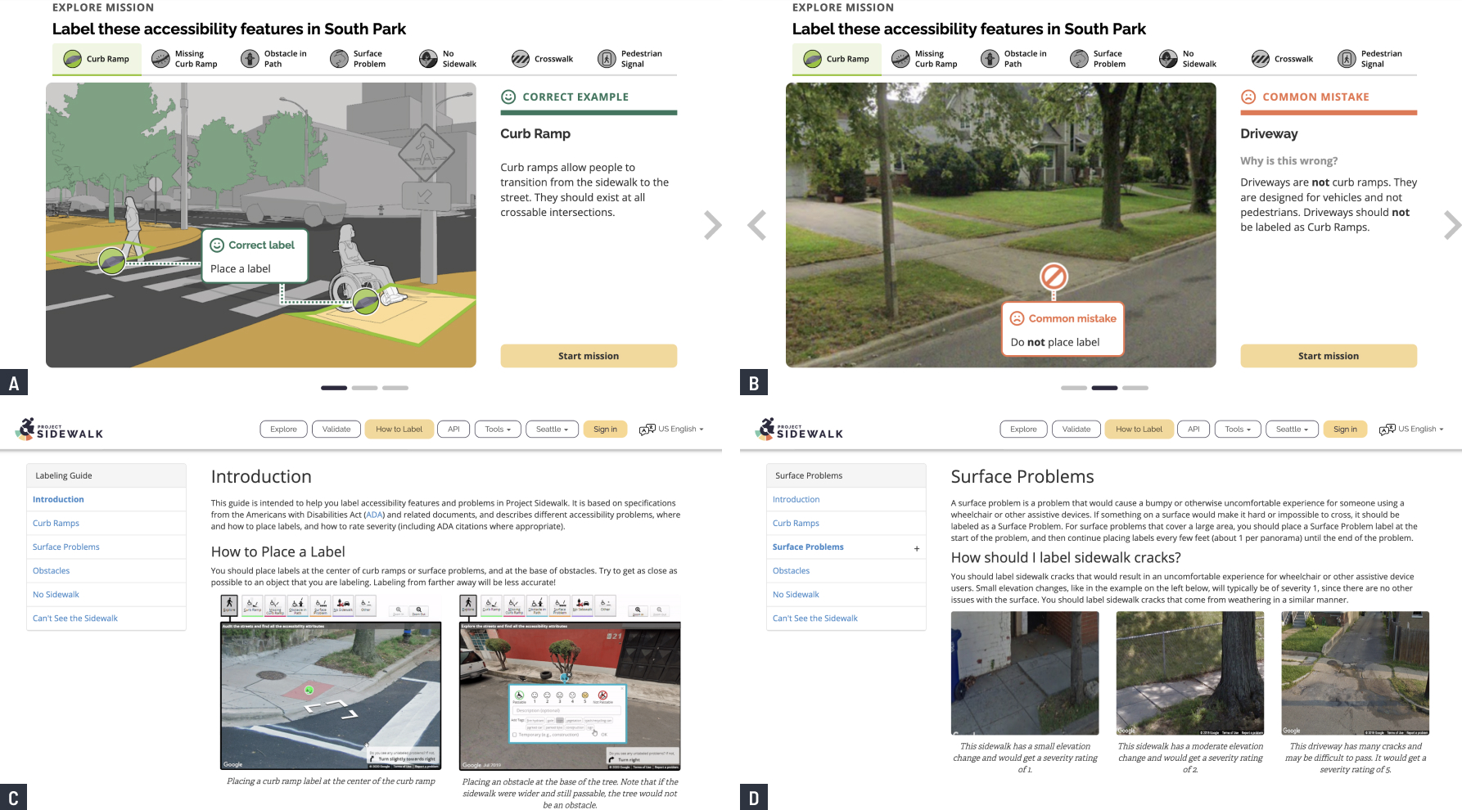Click Sign in on the Surface Problems page
Image resolution: width=1462 pixels, height=810 pixels.
1346,430
